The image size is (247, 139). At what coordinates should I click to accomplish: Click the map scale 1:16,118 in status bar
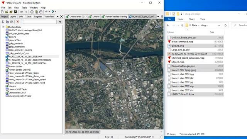click(109, 137)
